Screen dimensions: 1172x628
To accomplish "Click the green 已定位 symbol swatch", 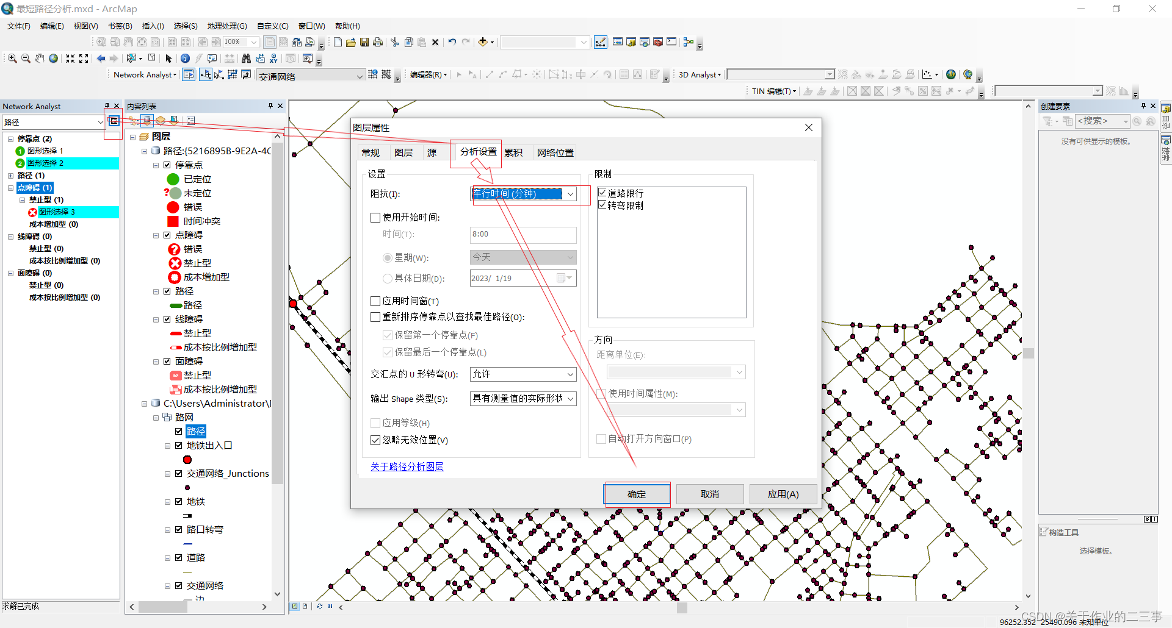I will coord(173,179).
